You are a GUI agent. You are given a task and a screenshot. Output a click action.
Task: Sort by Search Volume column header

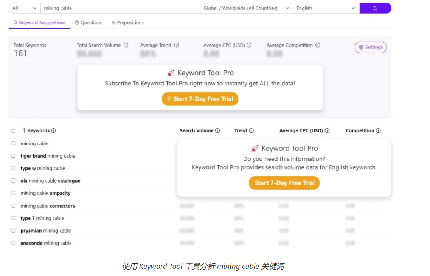tap(196, 131)
